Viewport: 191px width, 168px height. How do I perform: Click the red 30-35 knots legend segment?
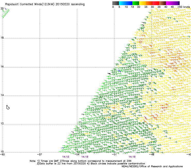(x=156, y=3)
